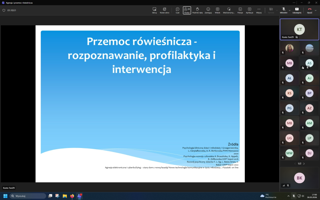Open the Czat chat panel

(x=177, y=10)
